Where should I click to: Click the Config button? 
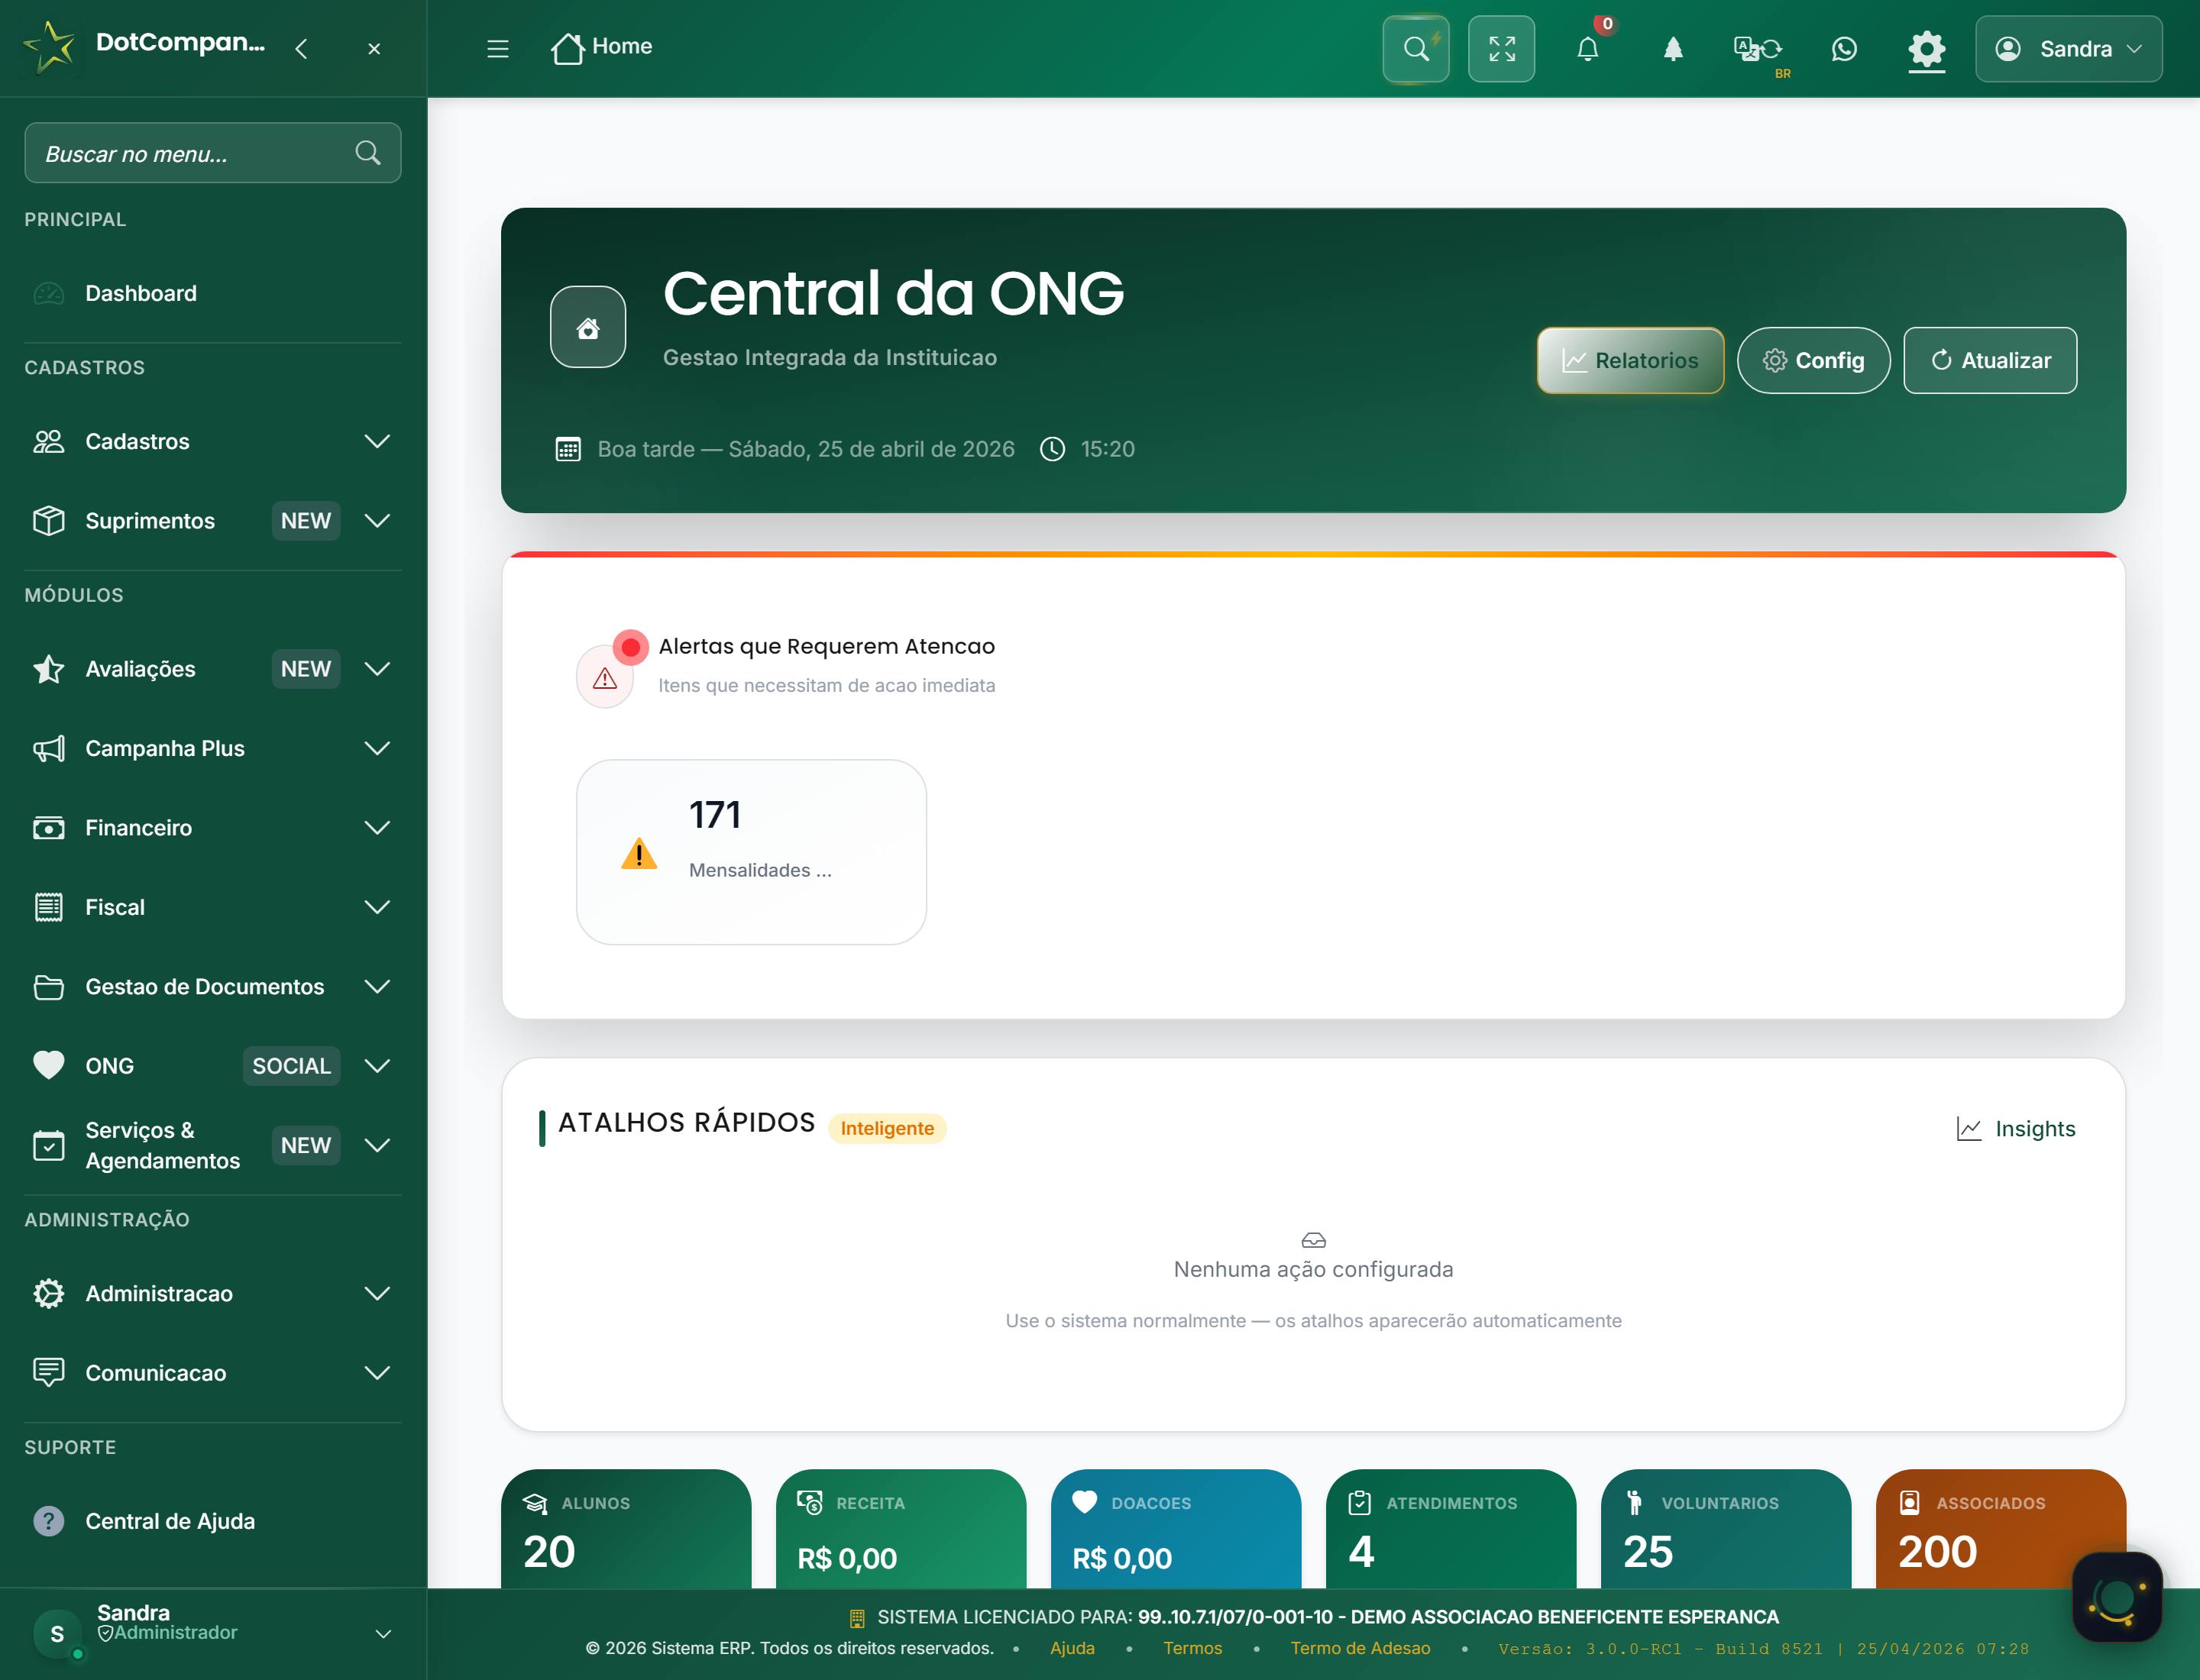coord(1813,360)
